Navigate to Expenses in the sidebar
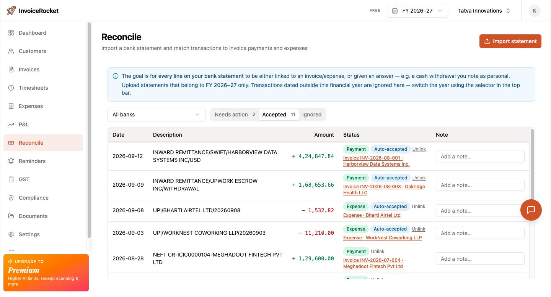 click(43, 106)
